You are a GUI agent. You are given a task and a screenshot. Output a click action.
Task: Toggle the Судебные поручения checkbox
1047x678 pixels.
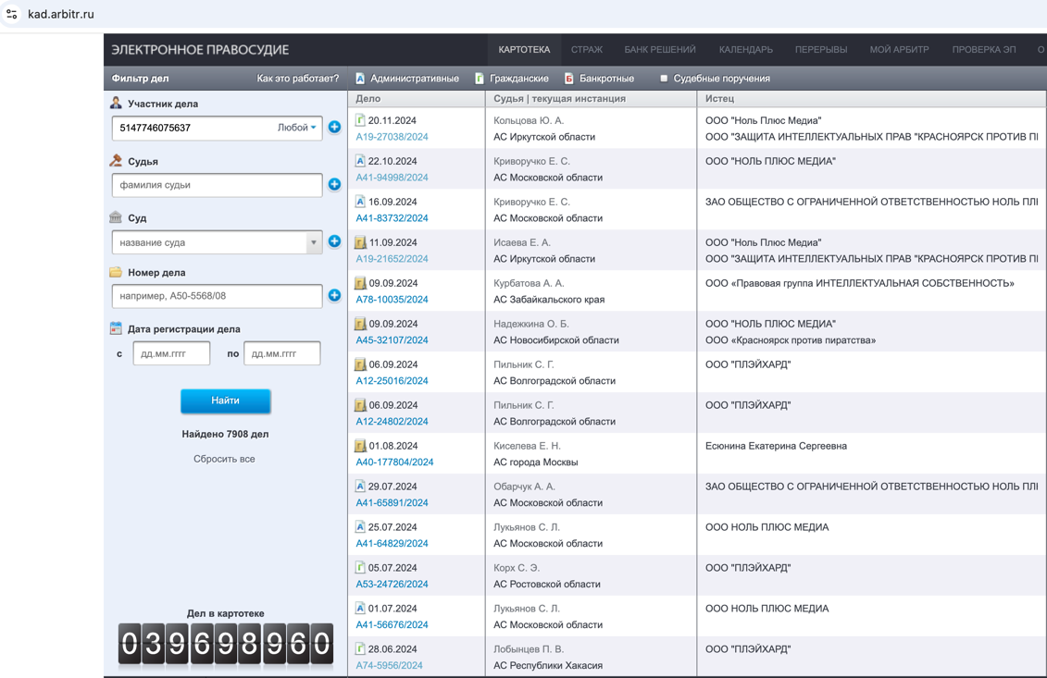(x=664, y=78)
